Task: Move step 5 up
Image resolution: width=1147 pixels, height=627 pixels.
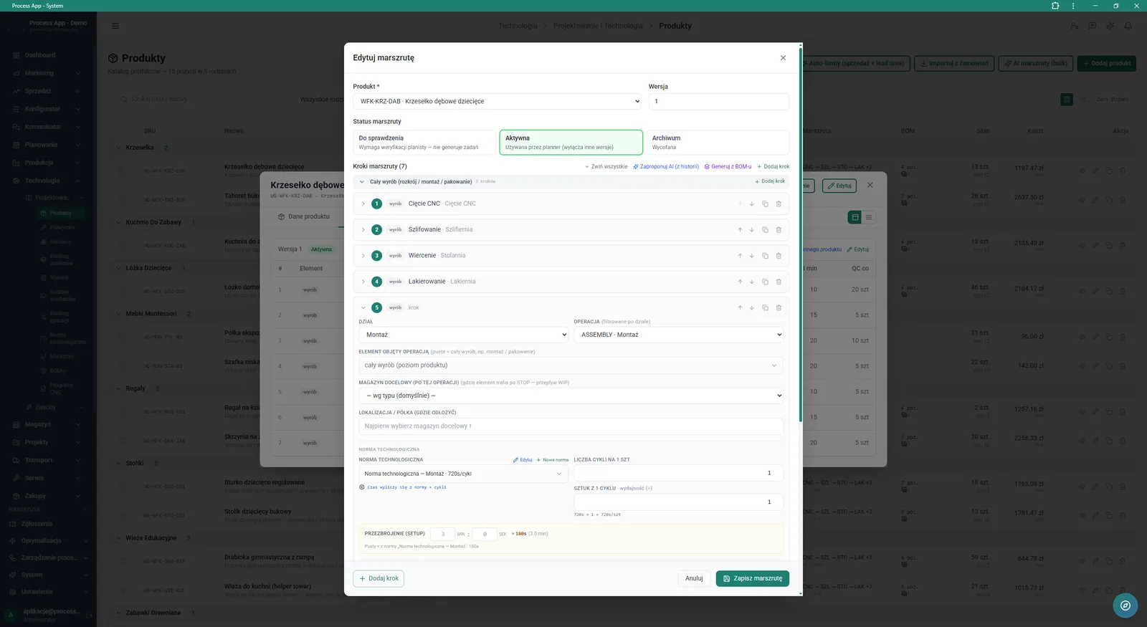Action: (x=740, y=307)
